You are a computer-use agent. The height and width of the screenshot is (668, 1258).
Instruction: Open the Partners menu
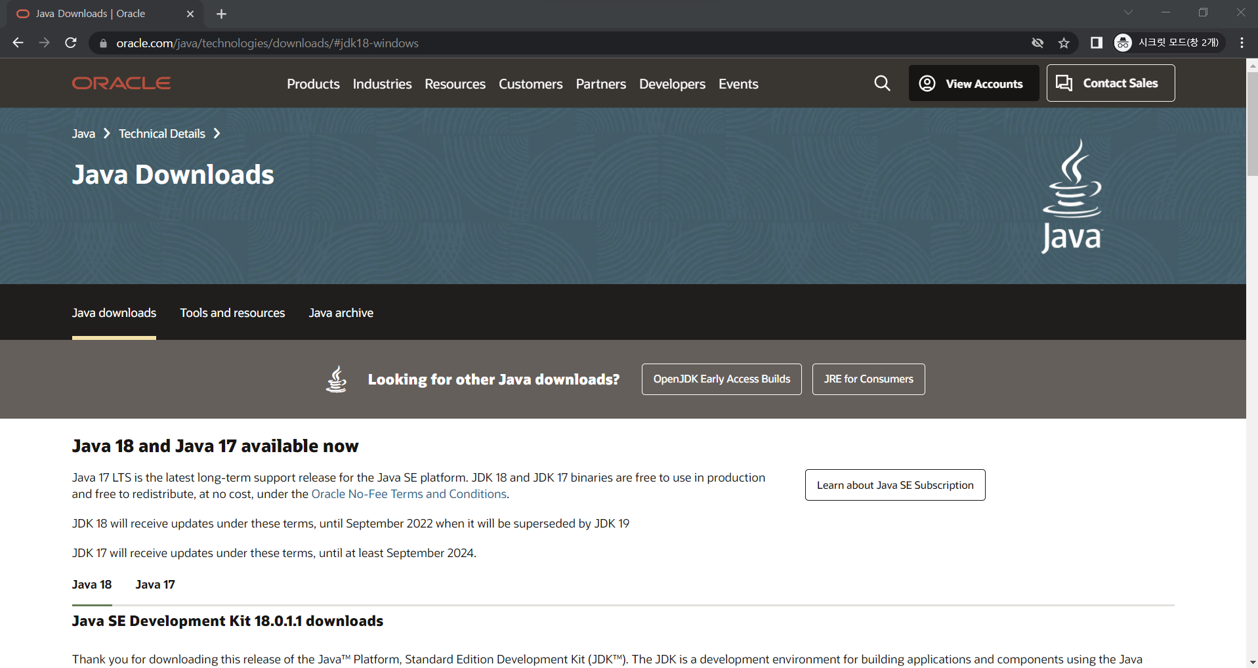[601, 84]
